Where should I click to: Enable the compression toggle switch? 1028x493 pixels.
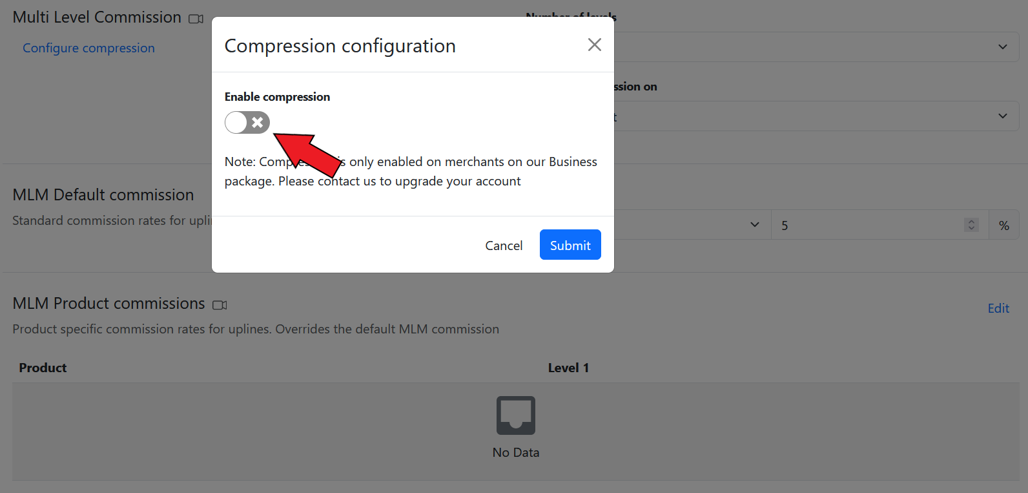[247, 122]
